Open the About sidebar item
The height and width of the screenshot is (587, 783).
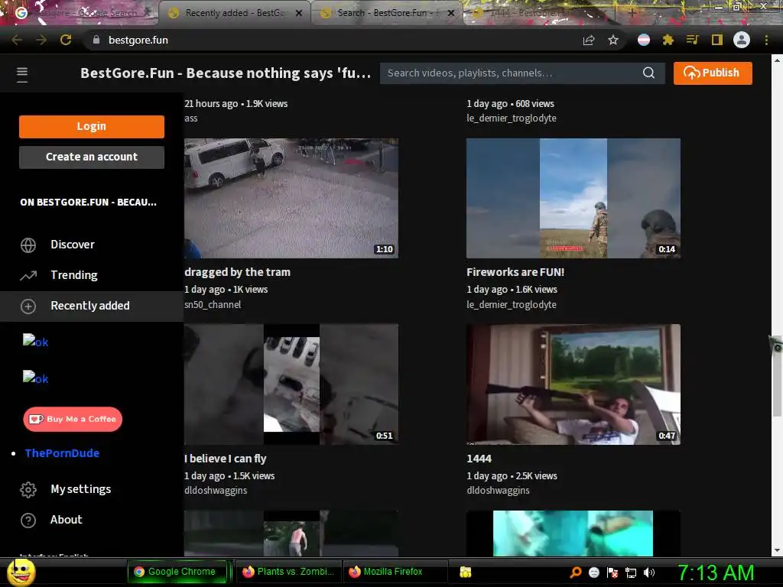pyautogui.click(x=92, y=520)
